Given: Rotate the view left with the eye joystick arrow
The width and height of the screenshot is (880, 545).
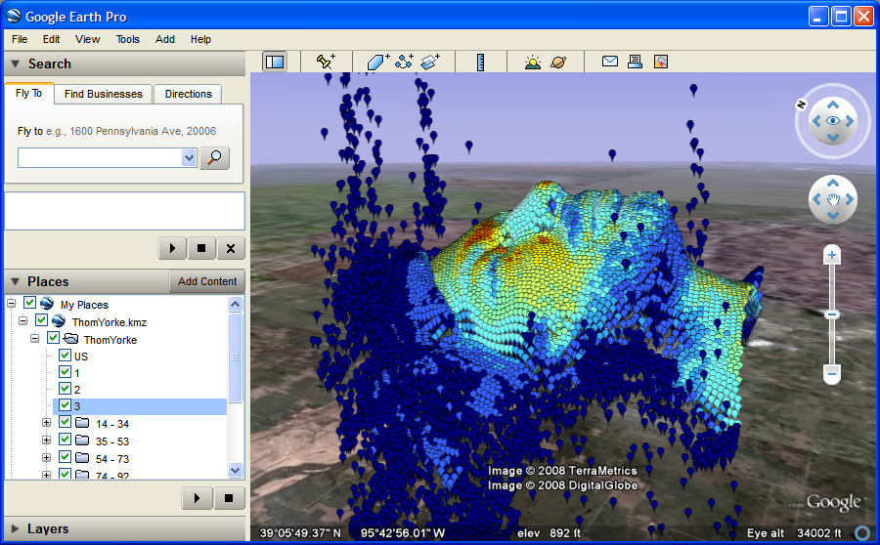Looking at the screenshot, I should [816, 120].
